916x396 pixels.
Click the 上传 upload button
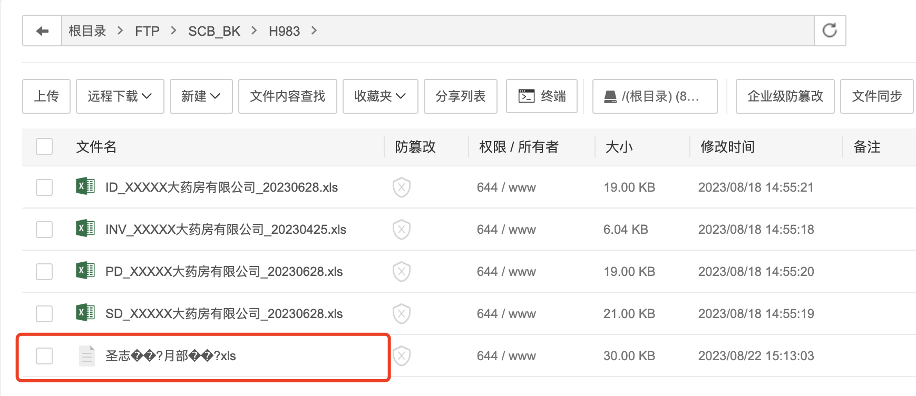tap(46, 96)
